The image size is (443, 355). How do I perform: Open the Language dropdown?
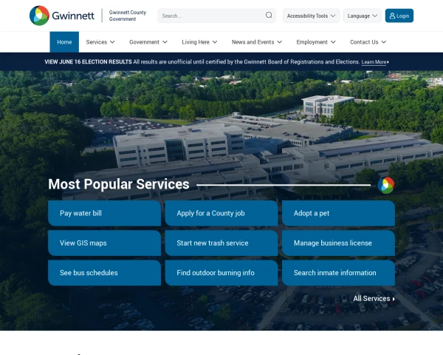(363, 16)
